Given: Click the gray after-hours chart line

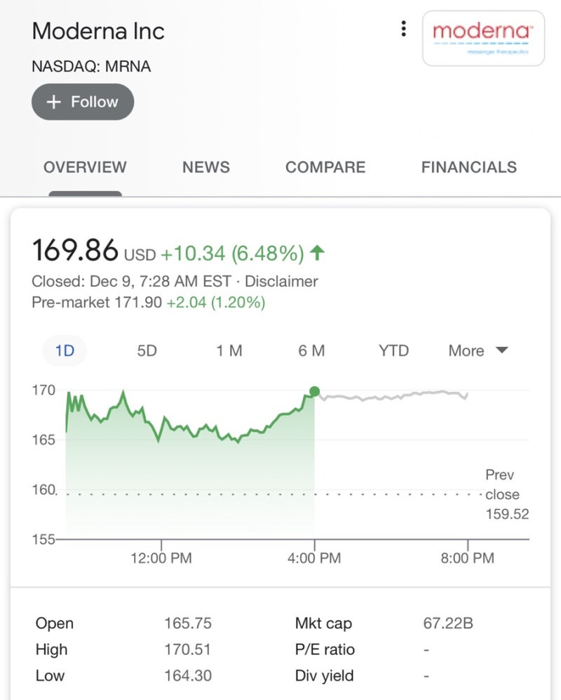Looking at the screenshot, I should 393,397.
